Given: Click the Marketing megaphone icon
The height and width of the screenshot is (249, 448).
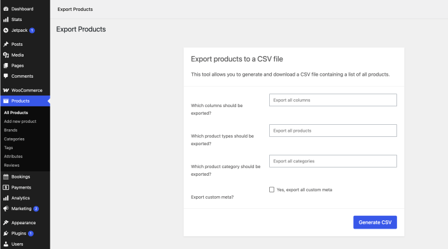Looking at the screenshot, I should (x=6, y=209).
